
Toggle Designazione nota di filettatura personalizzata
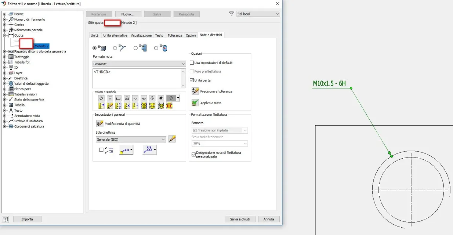[x=193, y=155]
